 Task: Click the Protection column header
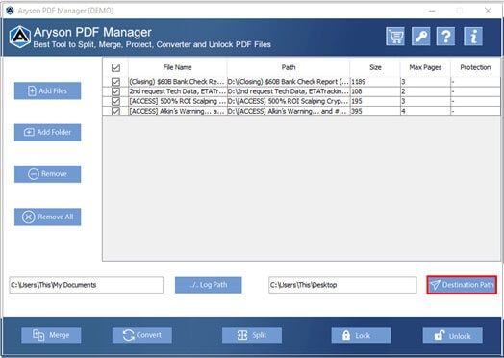(475, 67)
